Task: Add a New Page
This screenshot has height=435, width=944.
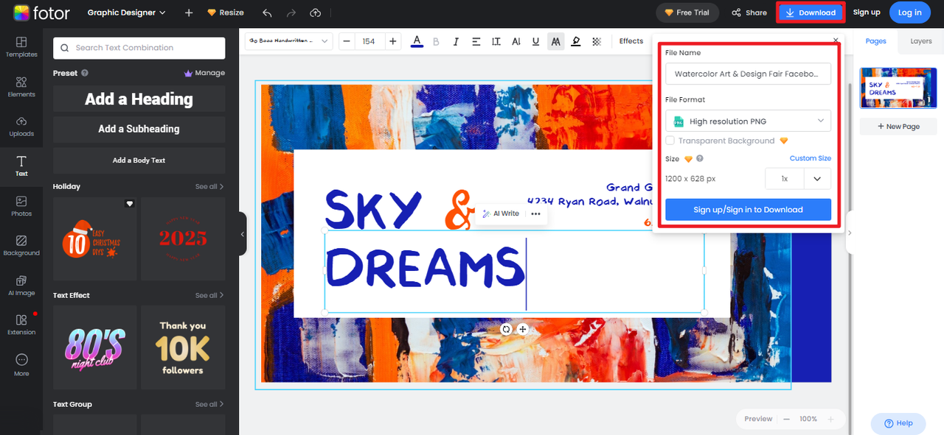Action: tap(898, 127)
